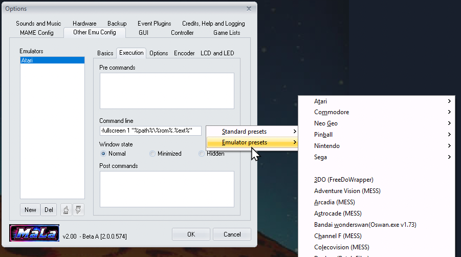Open the Game Lists tab
461x257 pixels.
click(x=227, y=33)
